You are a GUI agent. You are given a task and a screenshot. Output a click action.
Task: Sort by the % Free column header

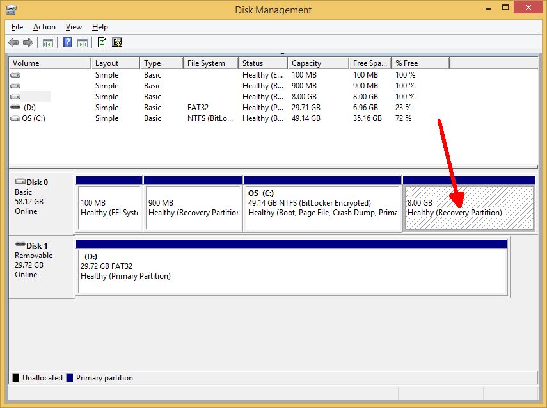point(420,63)
